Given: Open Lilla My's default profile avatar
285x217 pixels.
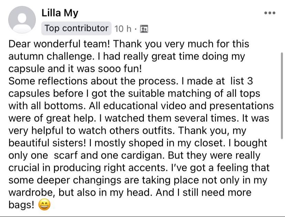Looking at the screenshot, I should point(22,20).
